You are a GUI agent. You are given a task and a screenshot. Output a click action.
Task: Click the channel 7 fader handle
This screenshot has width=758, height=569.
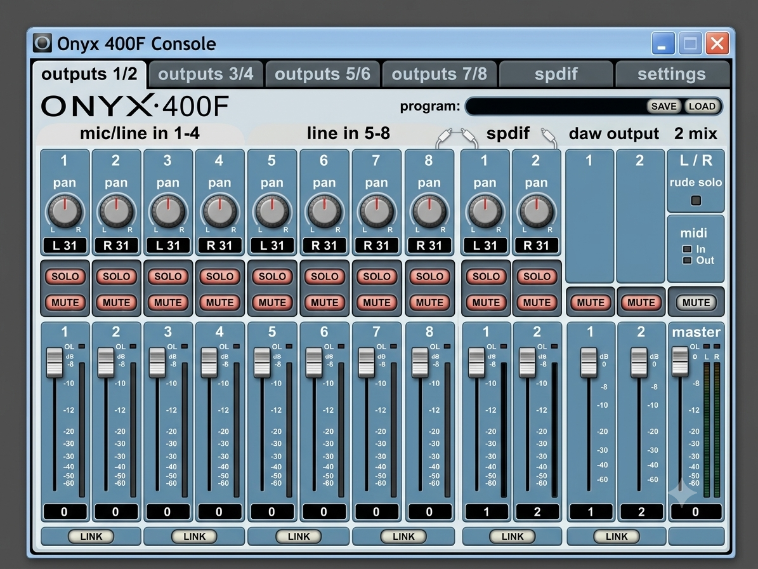pos(367,362)
